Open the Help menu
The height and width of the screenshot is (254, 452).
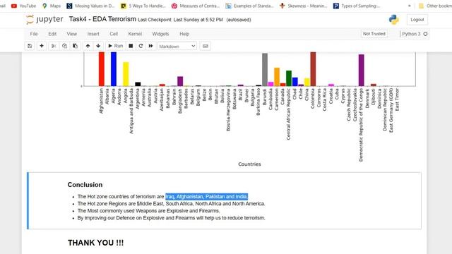pyautogui.click(x=184, y=34)
